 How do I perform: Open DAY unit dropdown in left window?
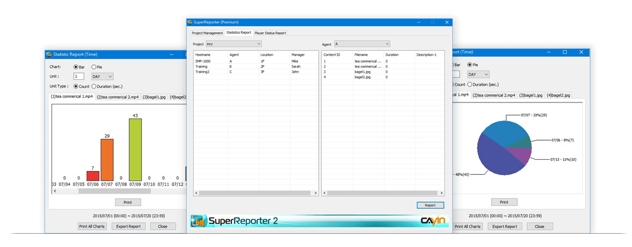click(102, 76)
